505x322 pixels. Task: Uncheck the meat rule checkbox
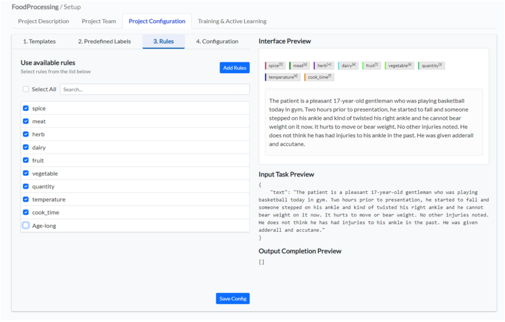pos(26,121)
